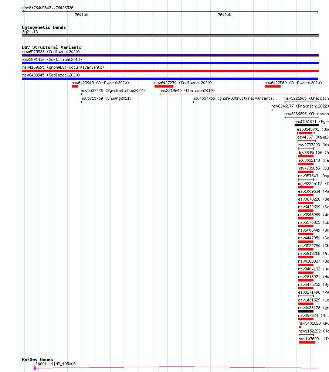Screen dimensions: 329x372
Task: Open esv1431629 variant label
Action: [313, 300]
